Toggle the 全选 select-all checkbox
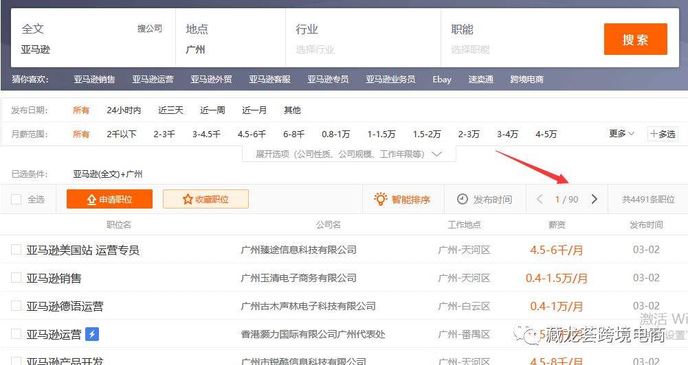688x365 pixels. coord(16,200)
